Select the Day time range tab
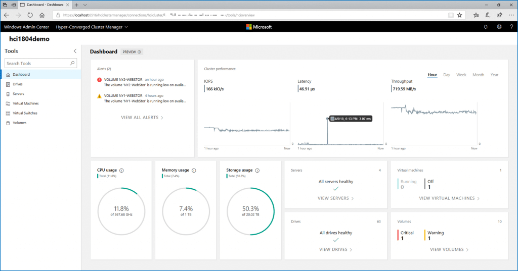 (x=447, y=75)
